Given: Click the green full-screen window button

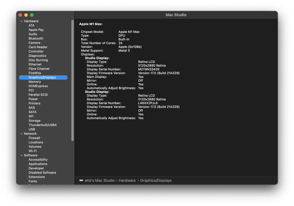Looking at the screenshot, I should click(x=32, y=15).
